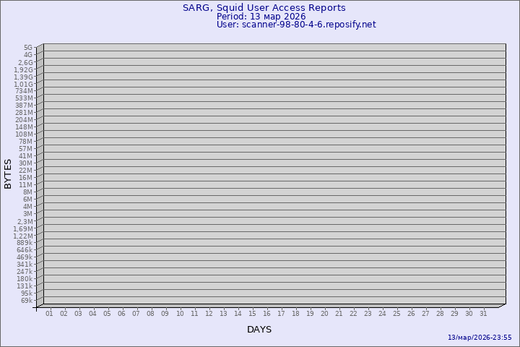Image resolution: width=520 pixels, height=347 pixels.
Task: Click the 69k label on bytes axis
Action: coord(26,301)
